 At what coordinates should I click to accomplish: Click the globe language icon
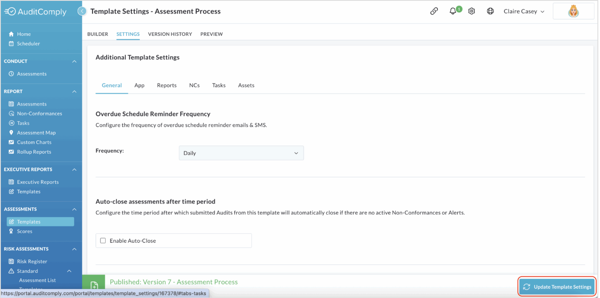(x=490, y=11)
